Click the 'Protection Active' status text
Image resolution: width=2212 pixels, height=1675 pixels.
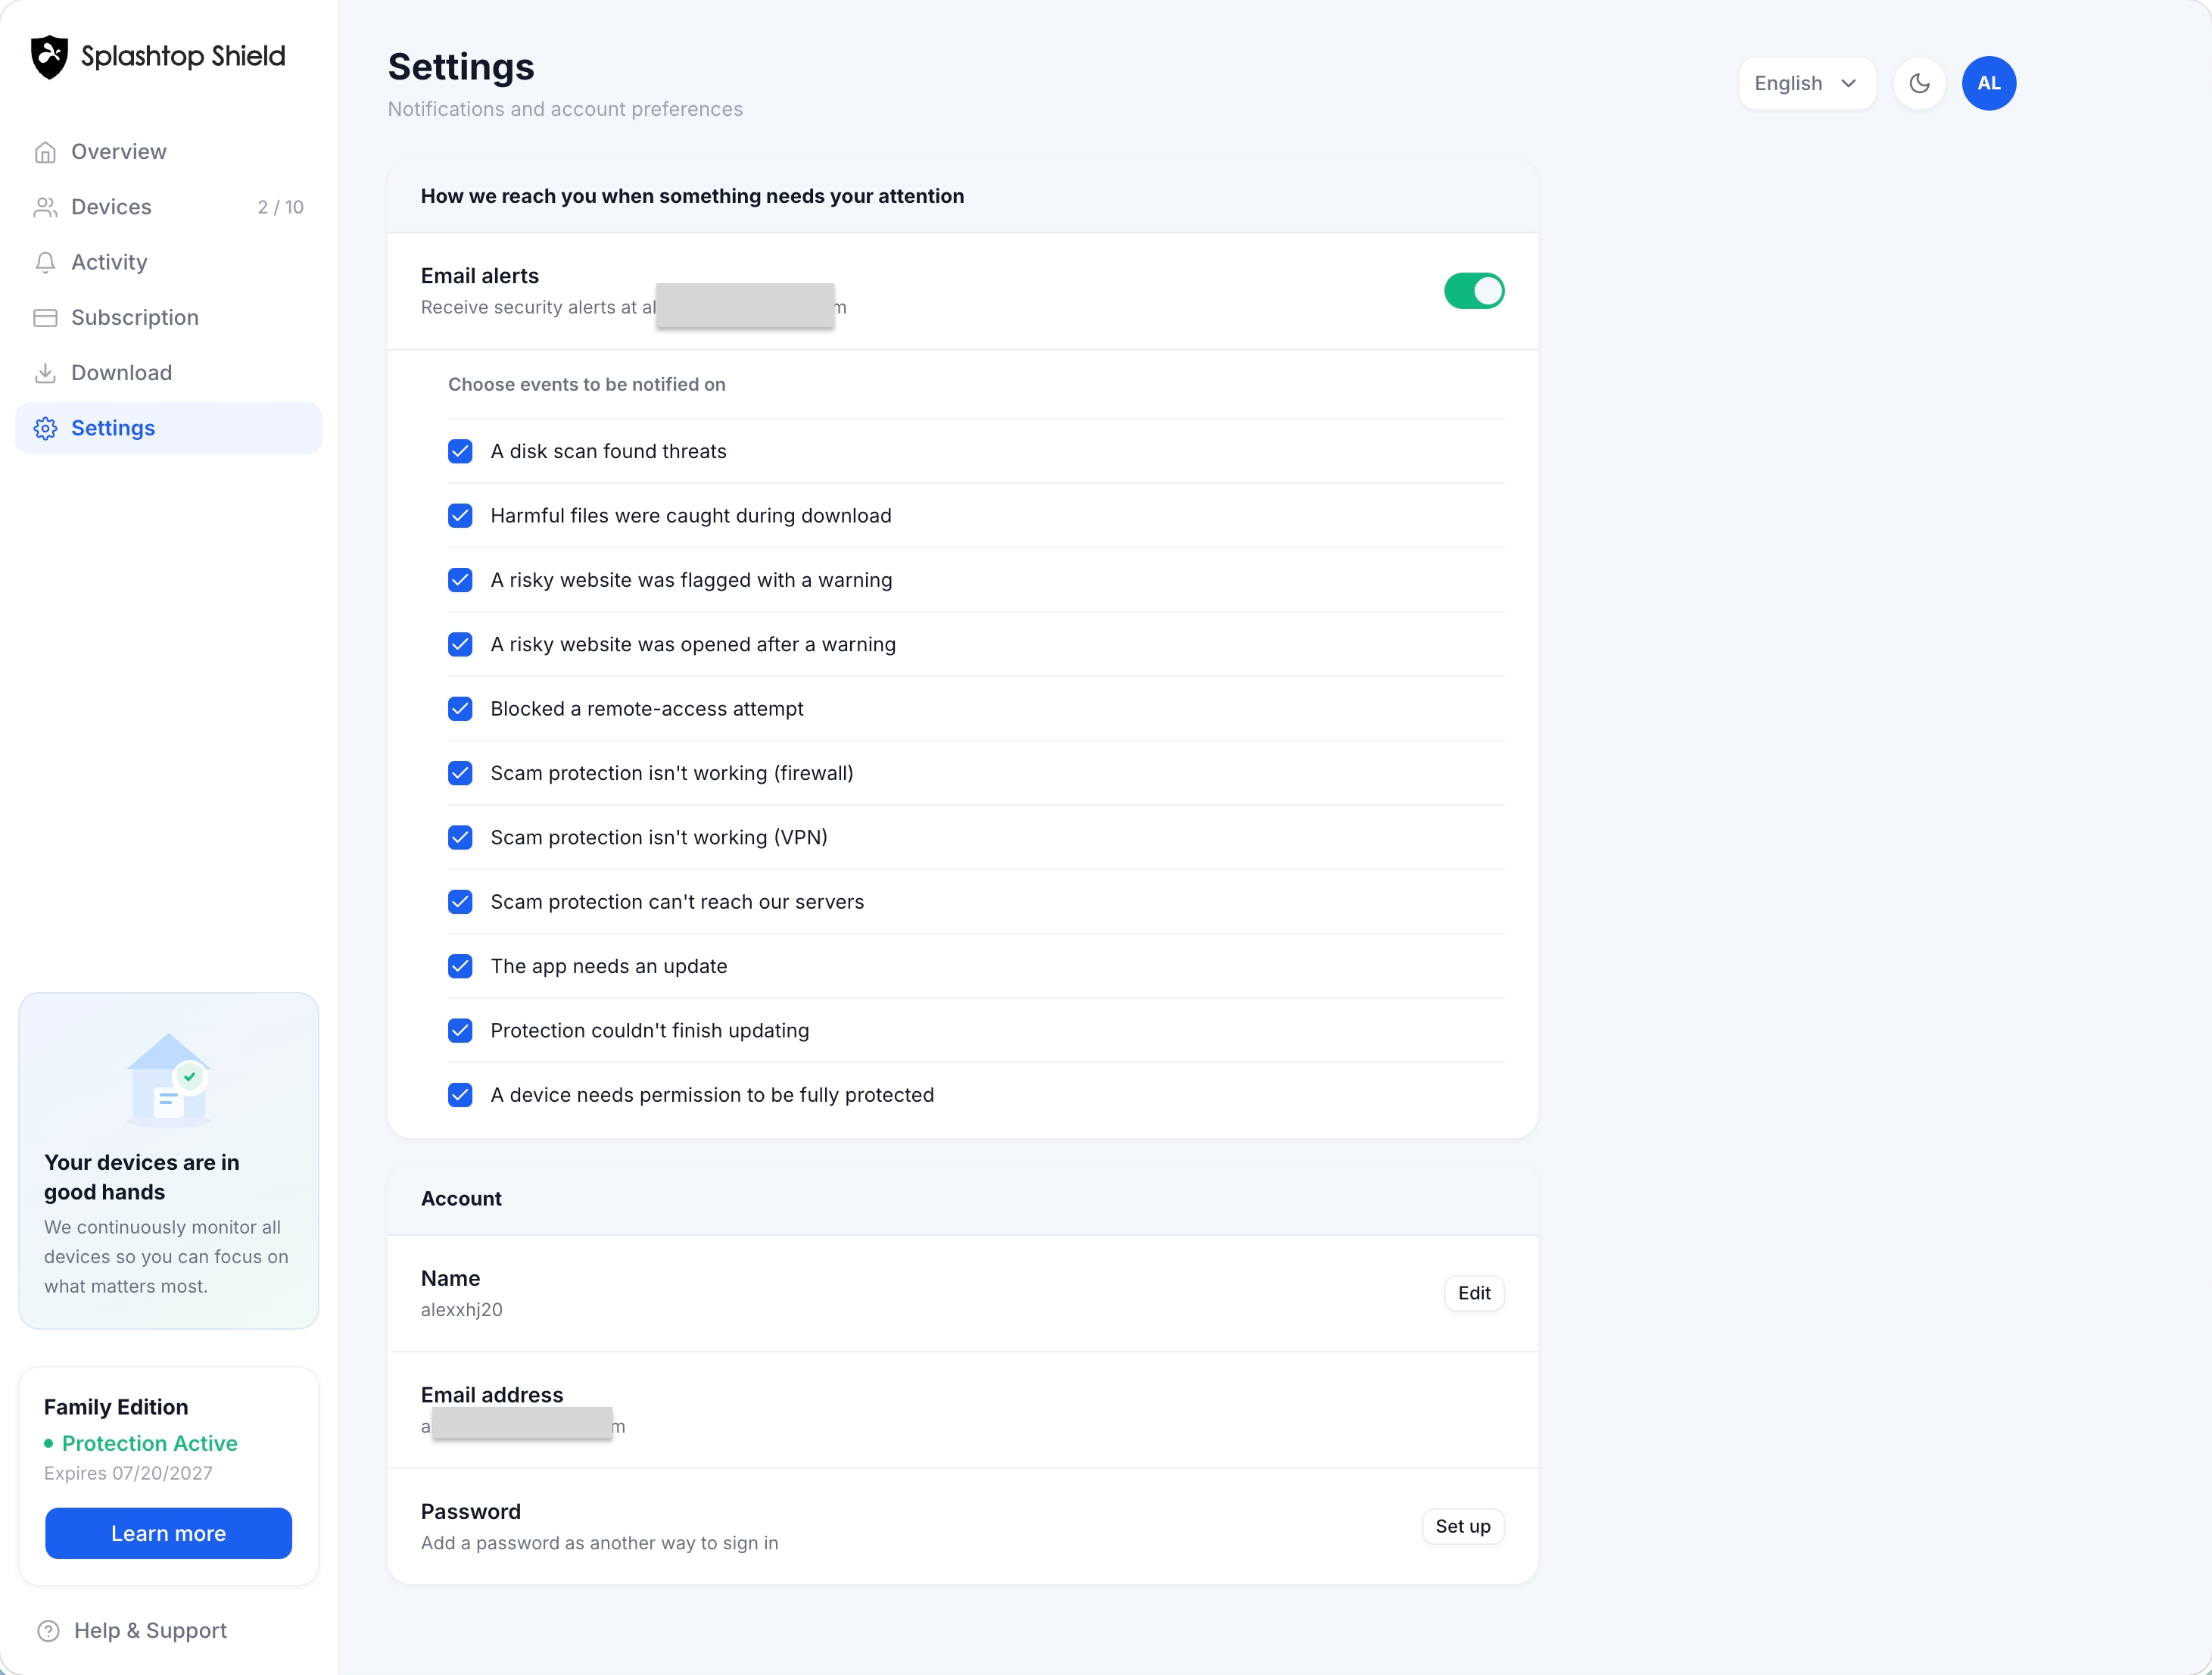(150, 1443)
